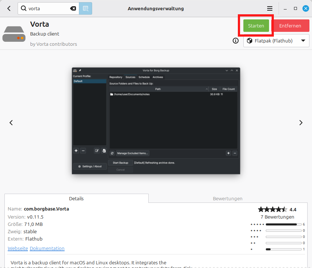312x268 pixels.
Task: Click the package name com.borgbase.Vorta
Action: pyautogui.click(x=46, y=209)
